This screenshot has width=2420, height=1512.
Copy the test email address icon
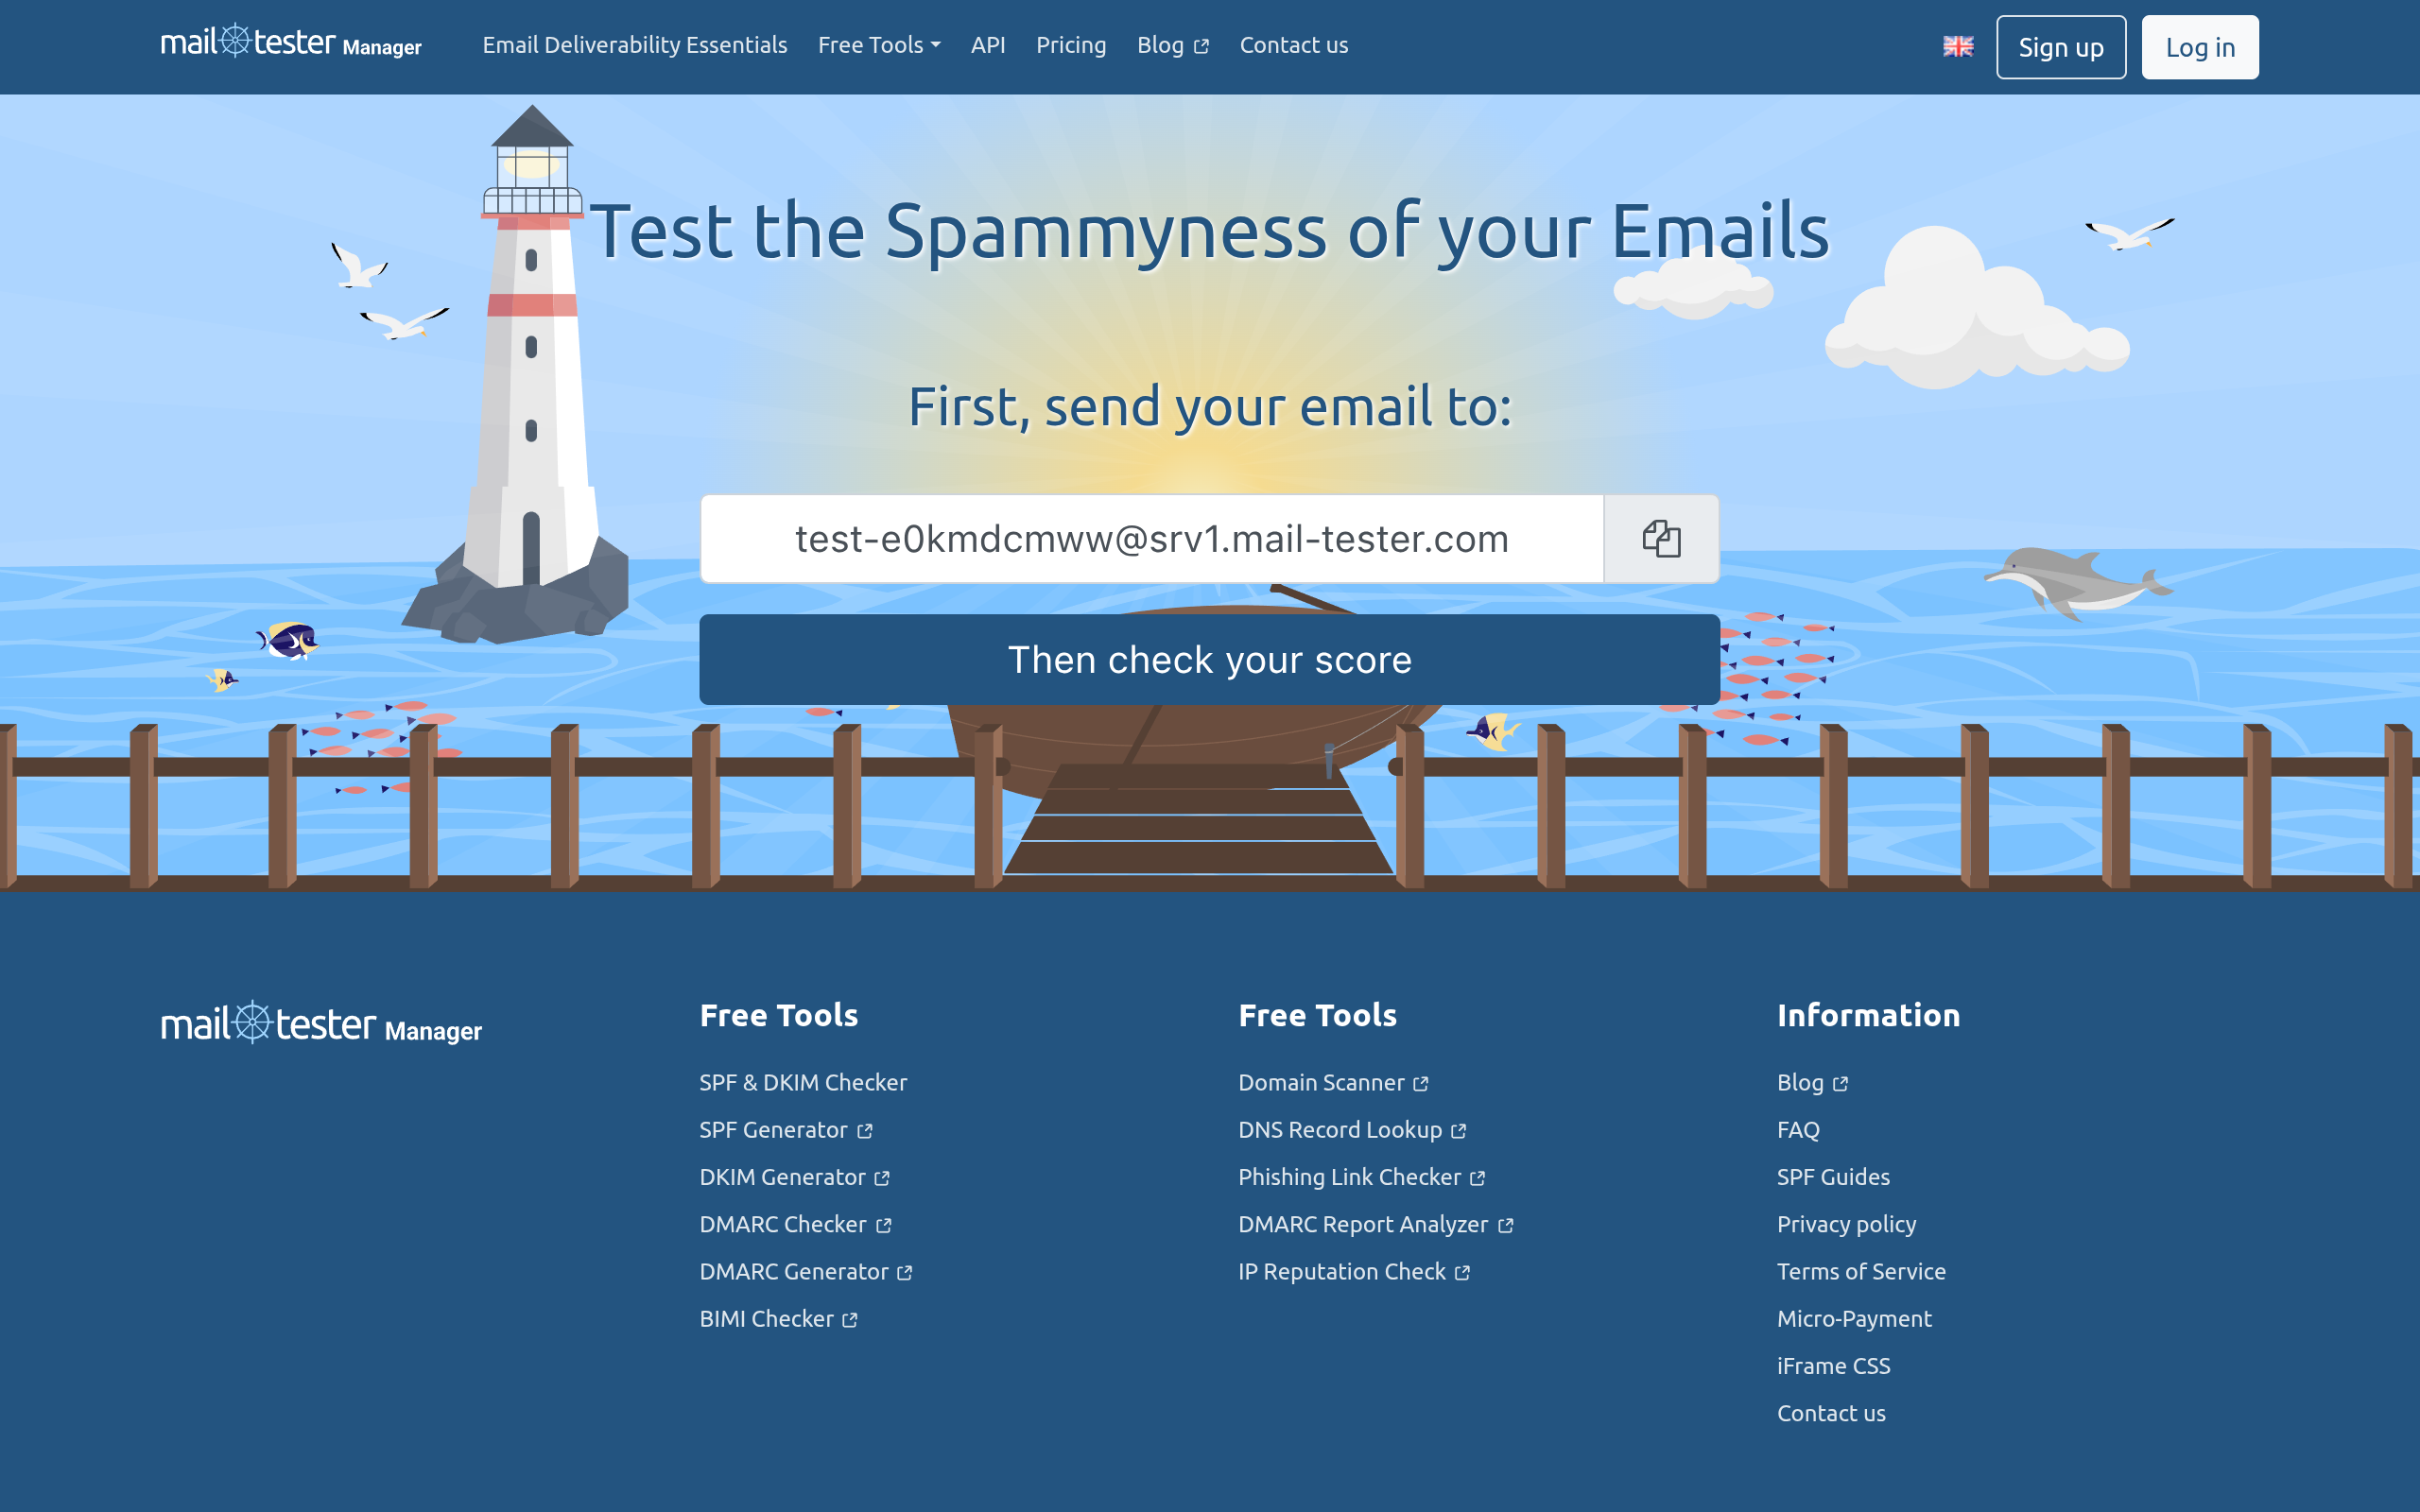tap(1661, 539)
